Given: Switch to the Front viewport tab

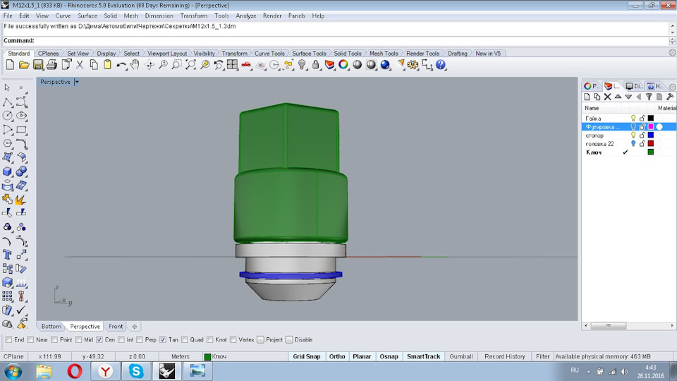Looking at the screenshot, I should (116, 327).
